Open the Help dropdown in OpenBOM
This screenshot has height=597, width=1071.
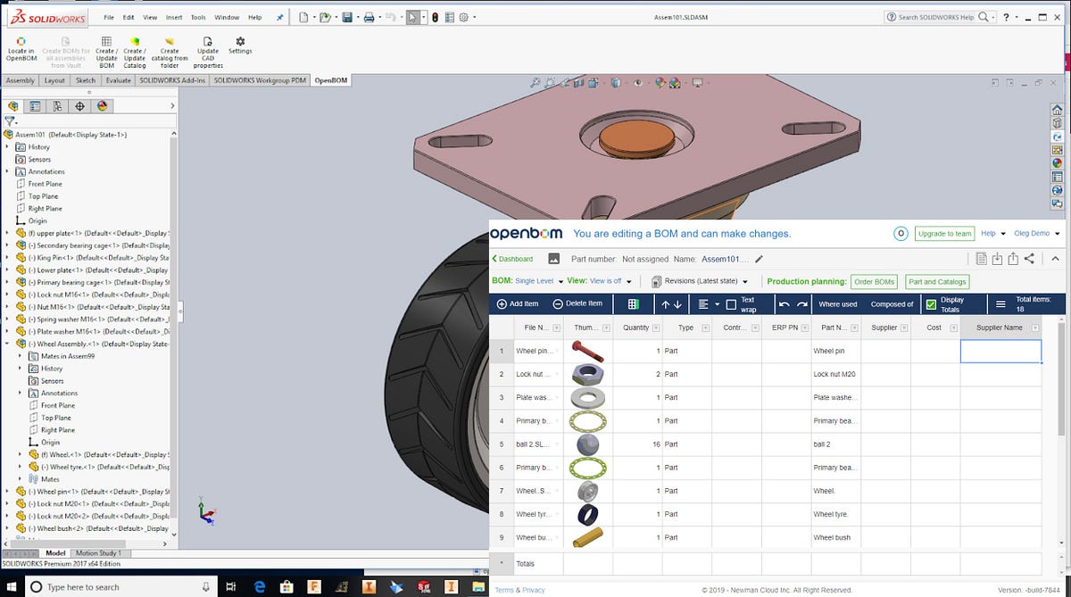(992, 234)
